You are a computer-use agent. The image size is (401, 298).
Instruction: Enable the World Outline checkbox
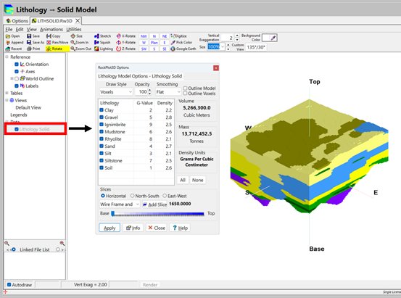point(17,78)
